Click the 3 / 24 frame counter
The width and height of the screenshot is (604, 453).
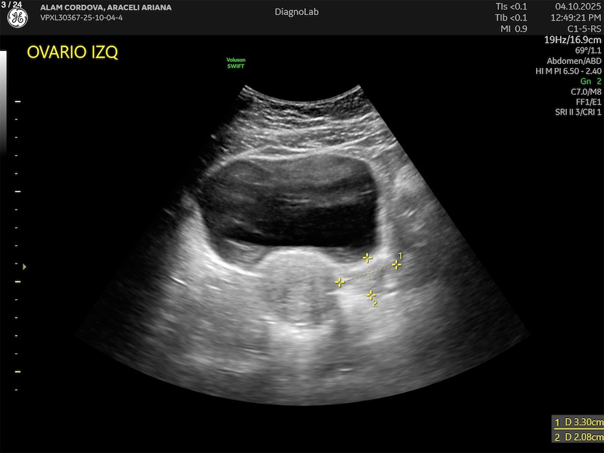(x=12, y=4)
